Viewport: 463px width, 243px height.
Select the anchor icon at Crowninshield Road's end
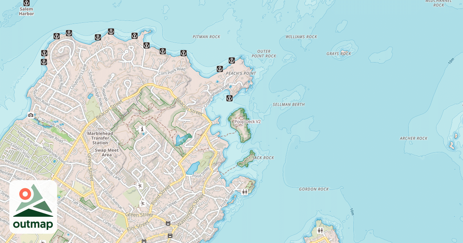[229, 98]
